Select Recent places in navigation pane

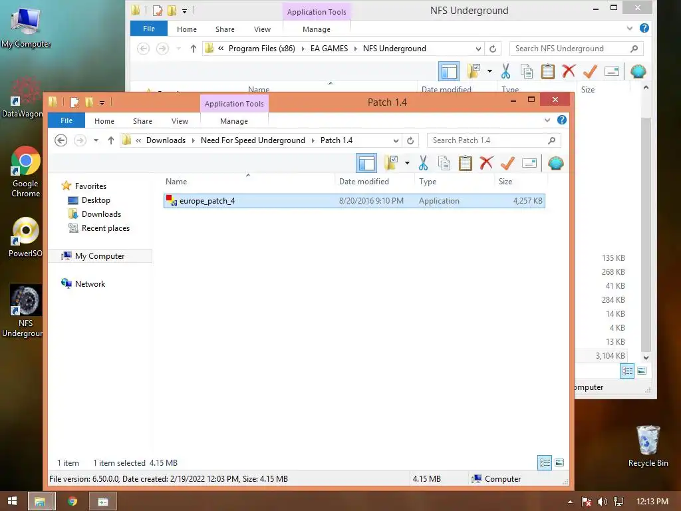[106, 228]
